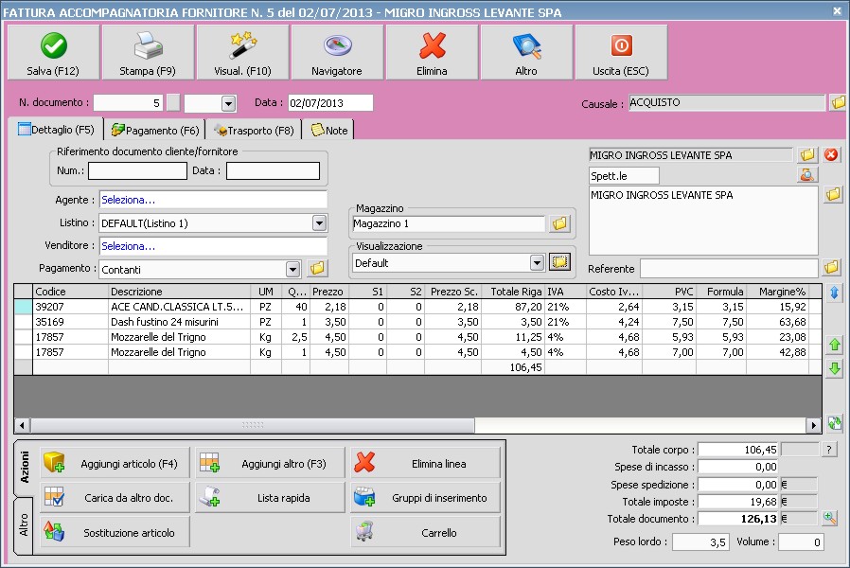Open Visual. (F10) preview
The width and height of the screenshot is (850, 568).
pyautogui.click(x=242, y=53)
